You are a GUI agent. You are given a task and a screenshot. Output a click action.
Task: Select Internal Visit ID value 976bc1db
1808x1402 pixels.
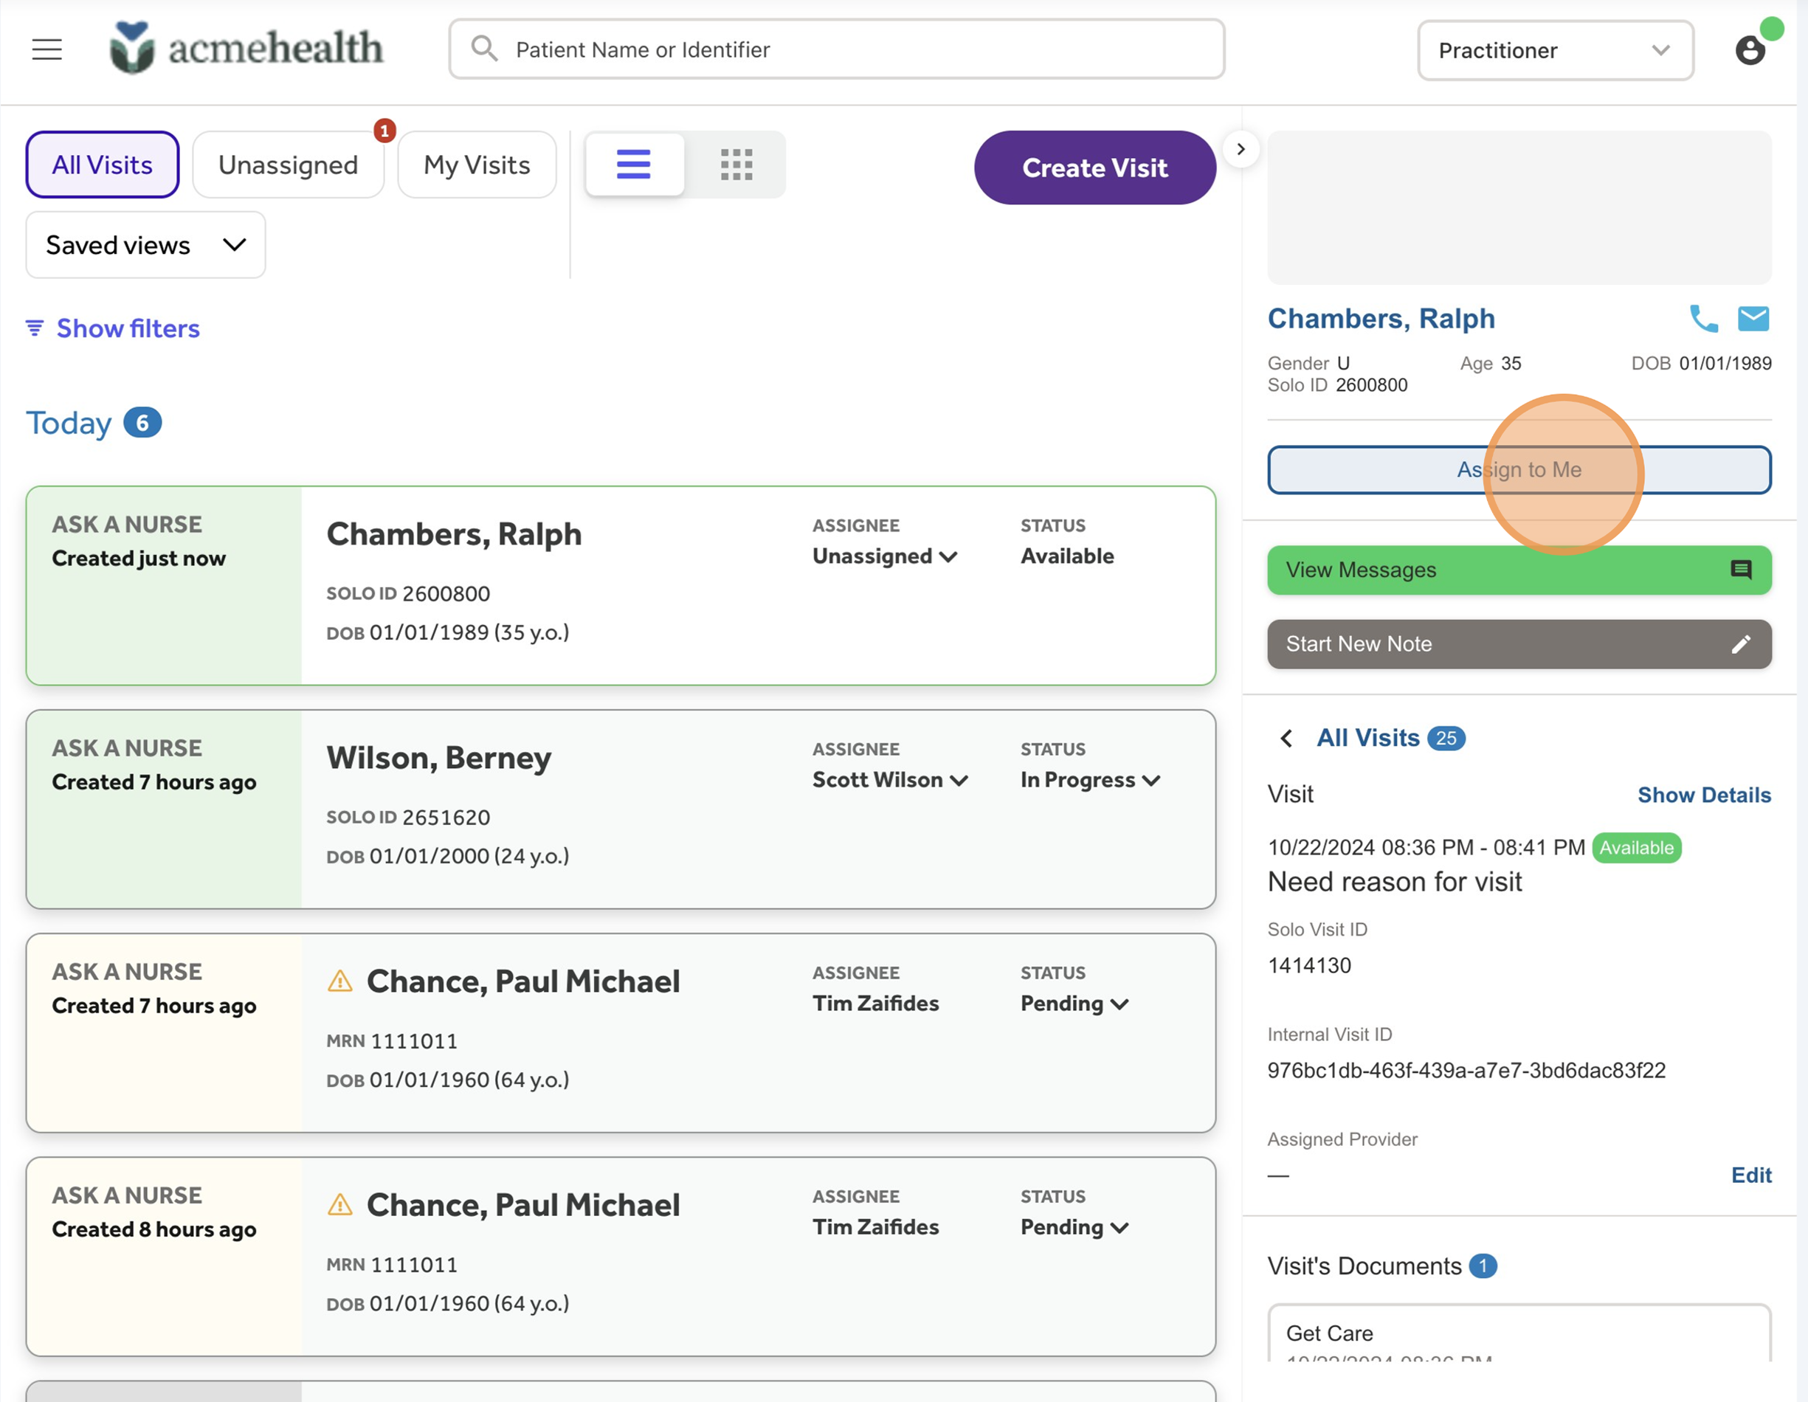point(1466,1070)
